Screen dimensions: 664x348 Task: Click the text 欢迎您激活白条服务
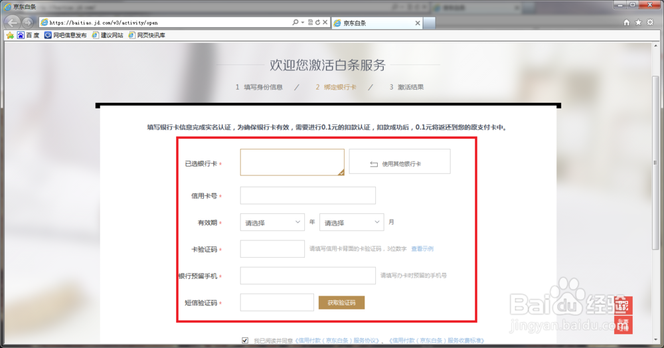click(x=328, y=65)
